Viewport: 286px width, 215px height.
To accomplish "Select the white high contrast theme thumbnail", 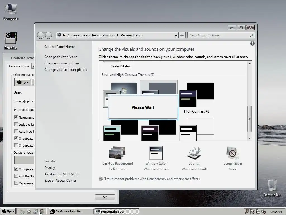I will pyautogui.click(x=197, y=129).
